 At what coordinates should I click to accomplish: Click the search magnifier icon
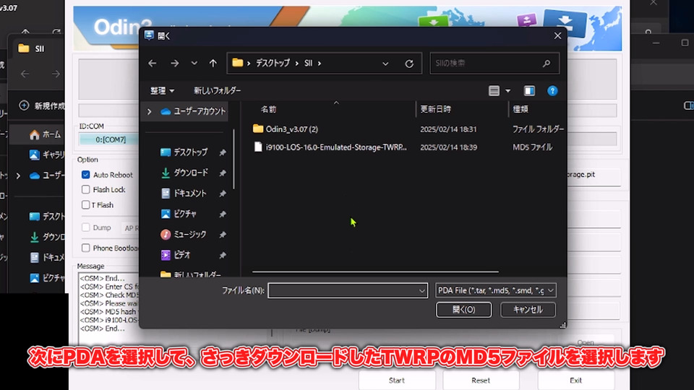[547, 64]
